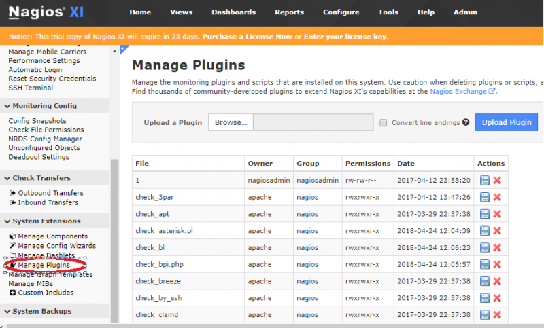Viewport: 544px width, 328px height.
Task: Open Manage MIBs page
Action: tap(31, 284)
